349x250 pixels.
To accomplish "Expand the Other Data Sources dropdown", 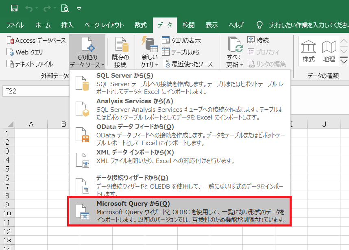I will click(x=87, y=52).
